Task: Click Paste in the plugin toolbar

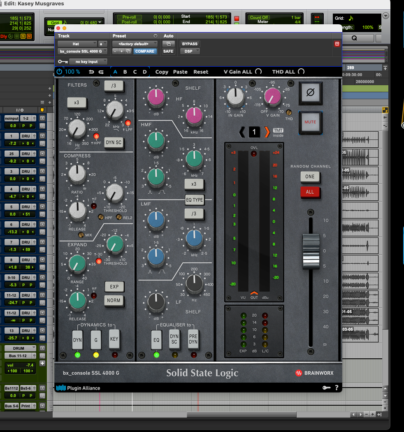Action: pyautogui.click(x=180, y=72)
